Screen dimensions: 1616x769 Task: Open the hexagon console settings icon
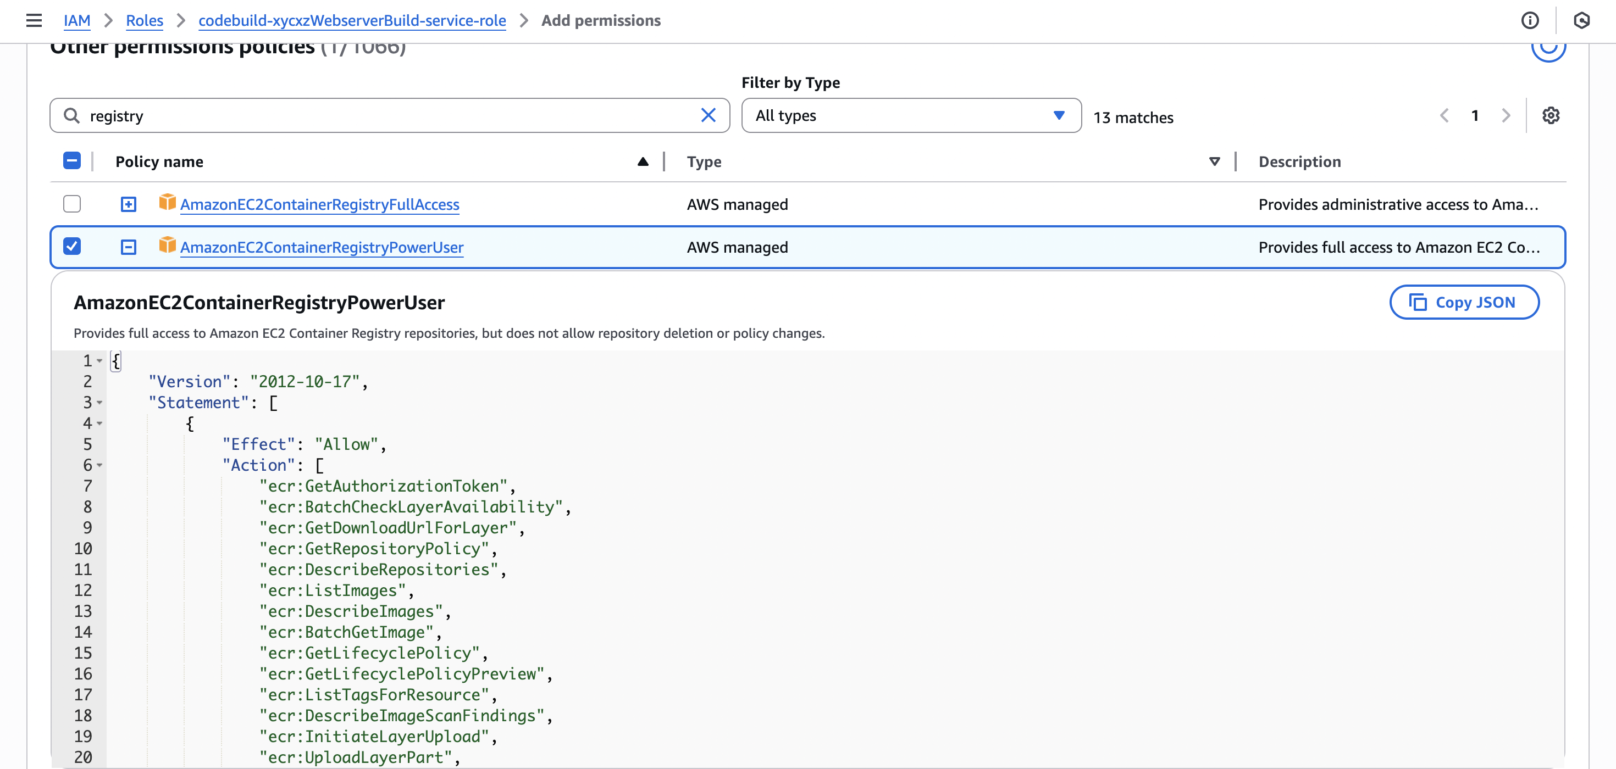(x=1581, y=20)
